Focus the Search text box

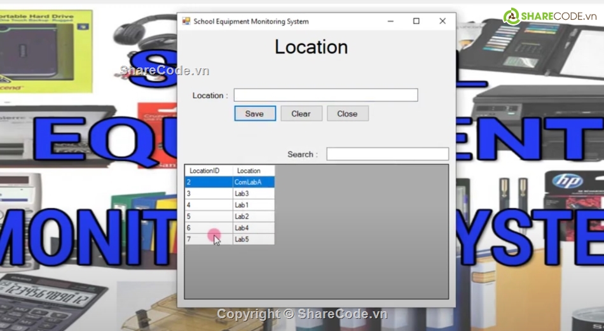click(x=387, y=154)
